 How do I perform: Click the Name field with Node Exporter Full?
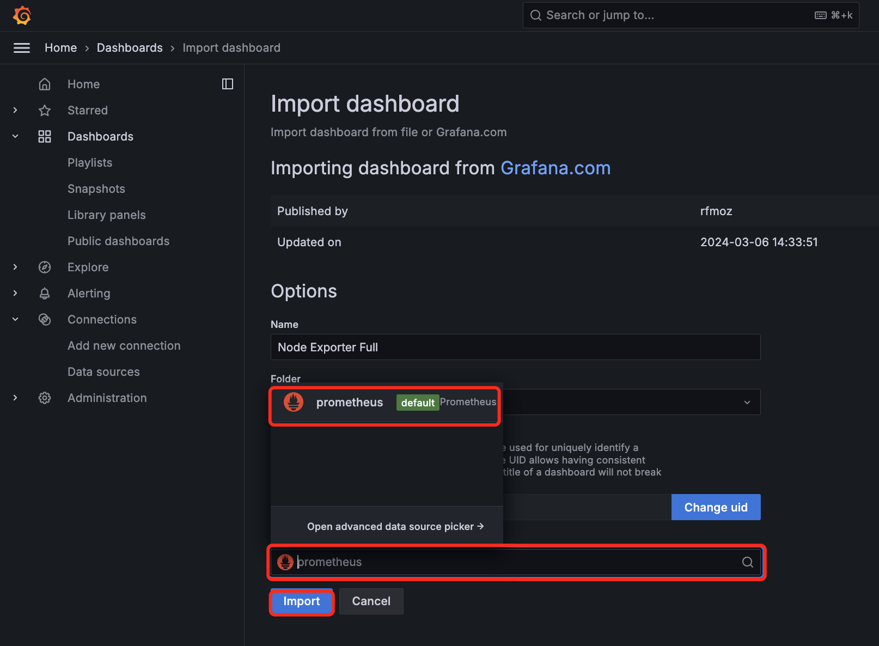click(x=516, y=347)
